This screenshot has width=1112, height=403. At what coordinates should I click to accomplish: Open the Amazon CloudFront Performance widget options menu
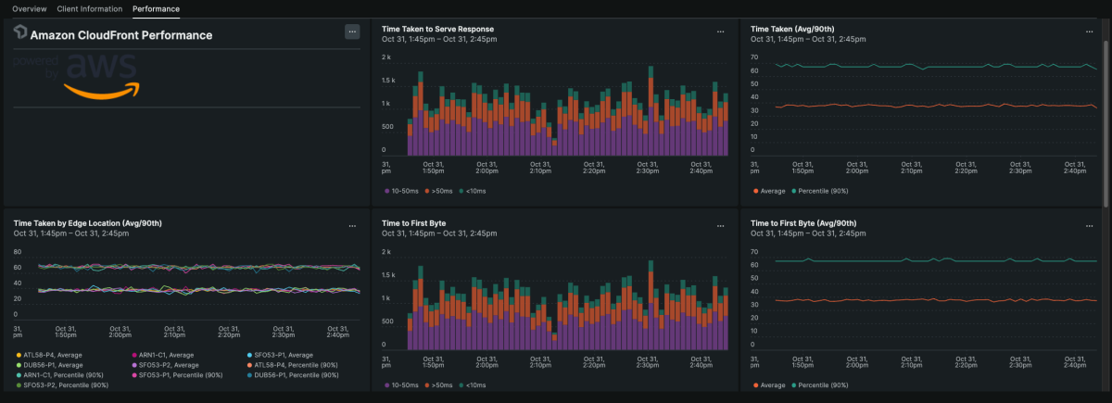[351, 31]
